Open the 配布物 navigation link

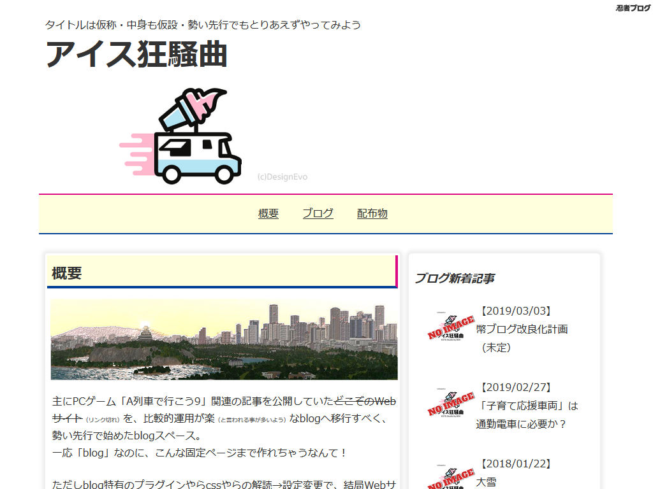click(x=372, y=213)
